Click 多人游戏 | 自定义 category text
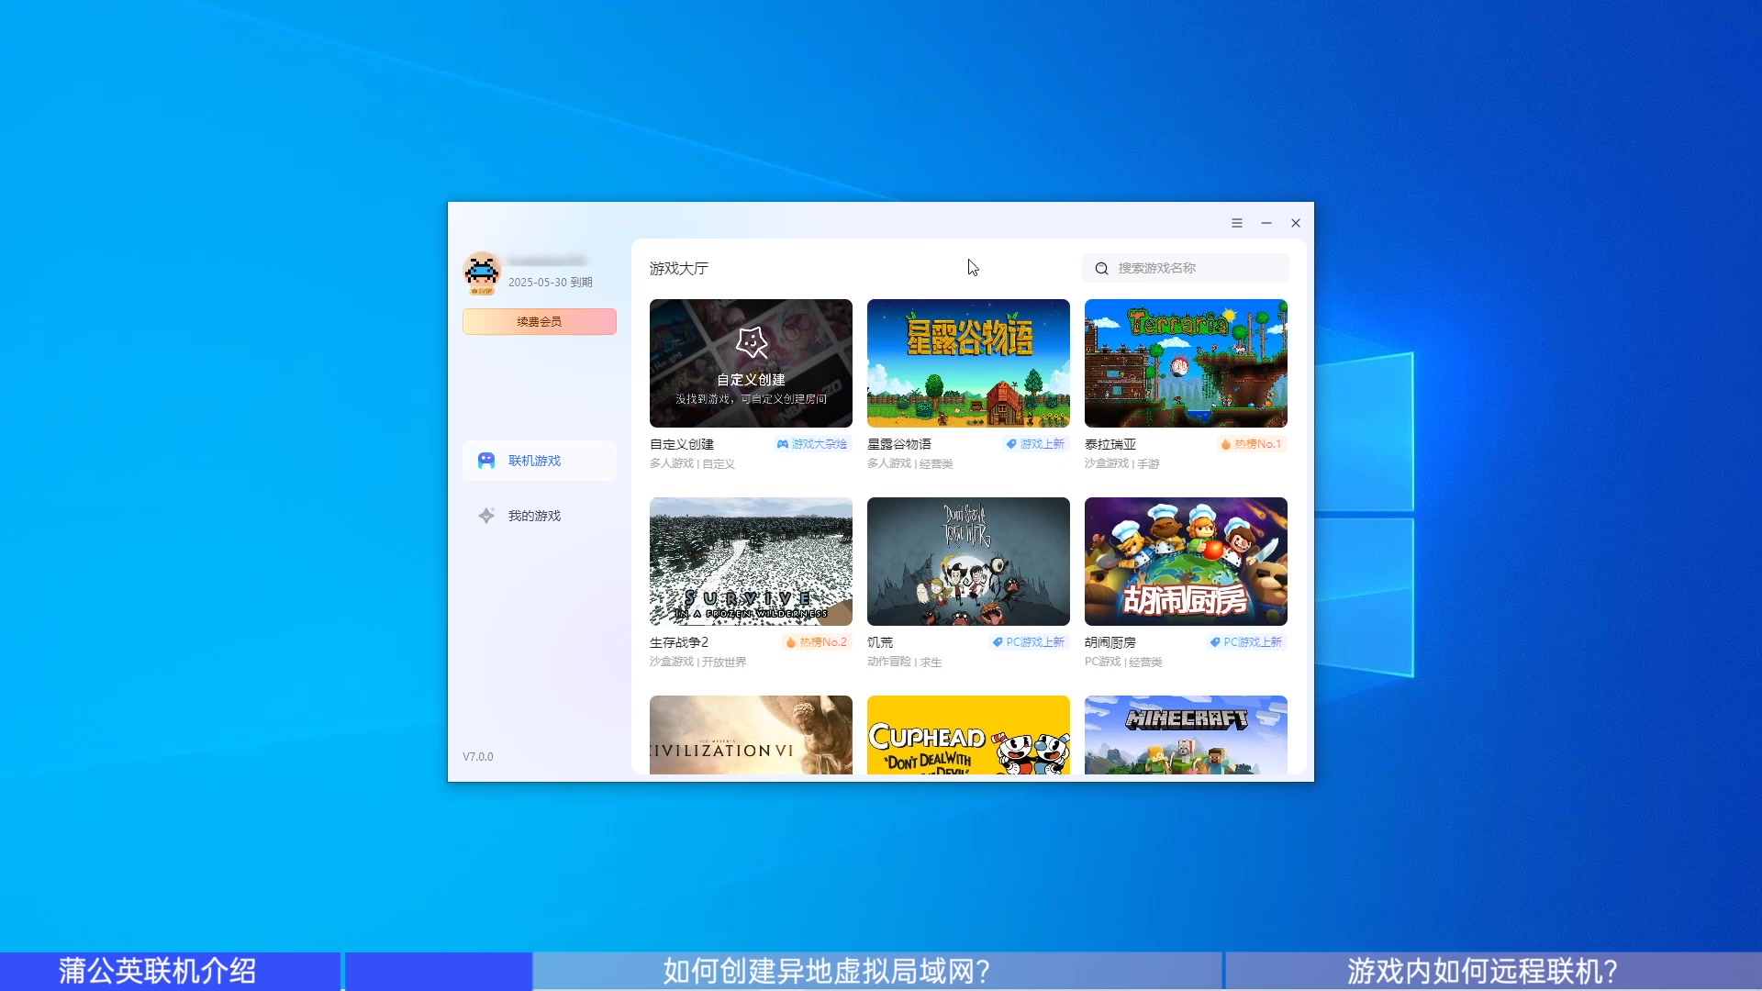1762x991 pixels. click(x=693, y=464)
